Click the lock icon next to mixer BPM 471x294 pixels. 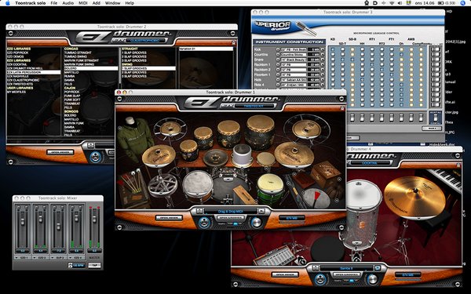[x=71, y=265]
